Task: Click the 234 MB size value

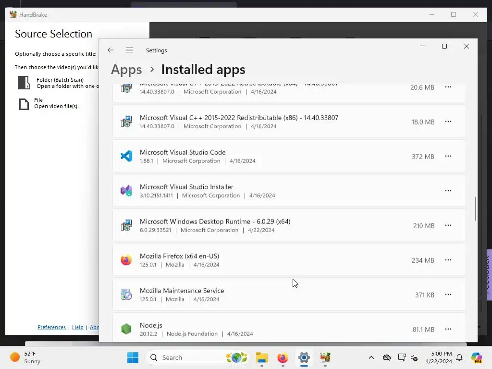Action: (x=423, y=260)
